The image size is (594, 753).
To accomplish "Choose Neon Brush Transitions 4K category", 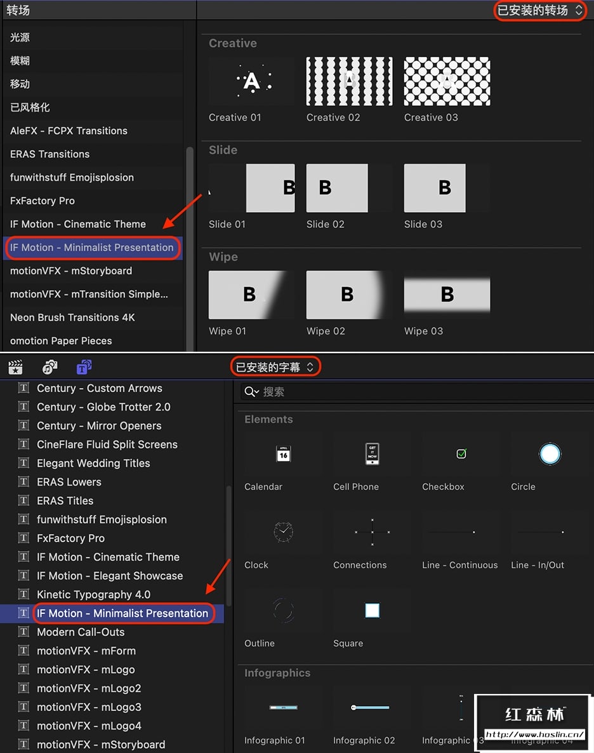I will pyautogui.click(x=93, y=317).
